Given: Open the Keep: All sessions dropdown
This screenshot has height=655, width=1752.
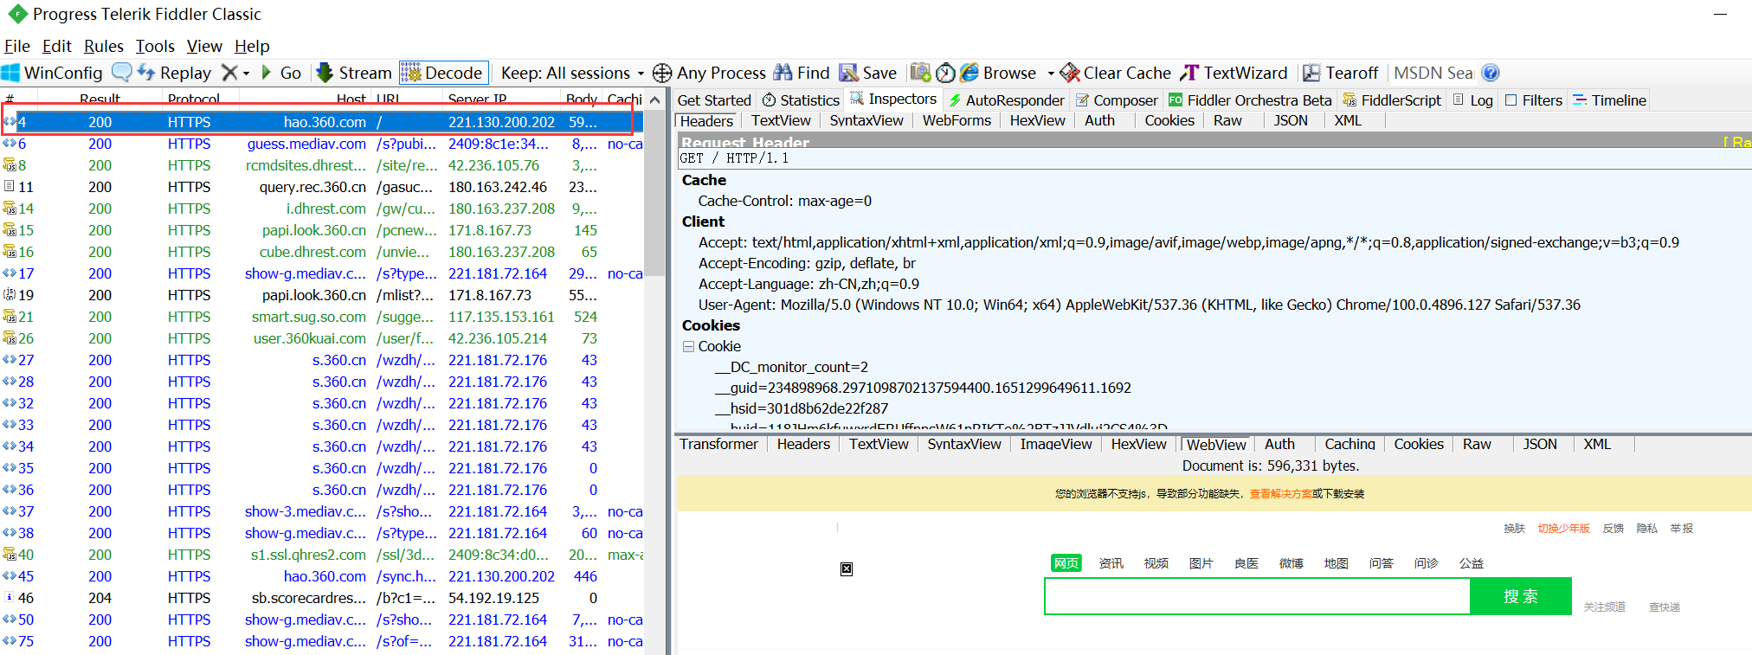Looking at the screenshot, I should click(x=572, y=73).
